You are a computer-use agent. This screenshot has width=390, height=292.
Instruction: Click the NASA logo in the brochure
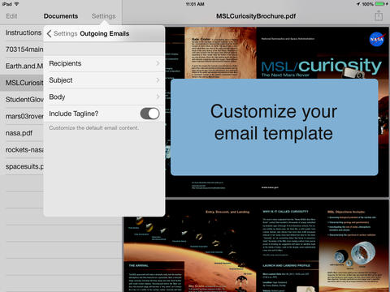coord(377,39)
